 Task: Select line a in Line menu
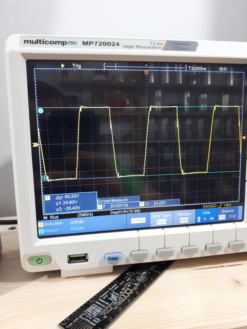coord(199,219)
